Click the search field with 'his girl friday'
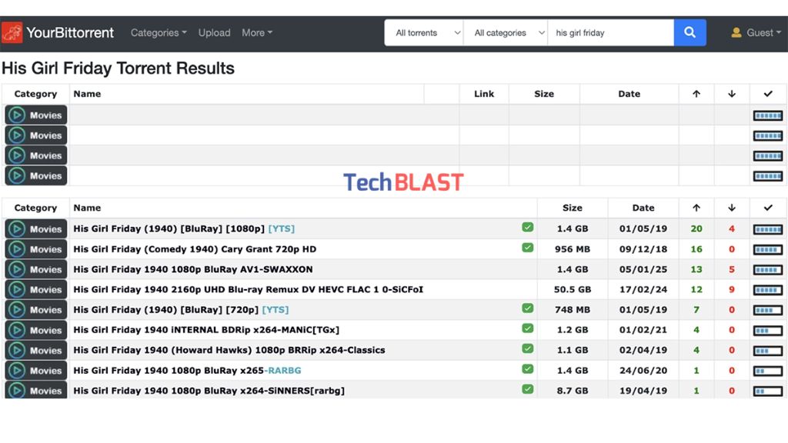This screenshot has width=788, height=443. (x=610, y=32)
